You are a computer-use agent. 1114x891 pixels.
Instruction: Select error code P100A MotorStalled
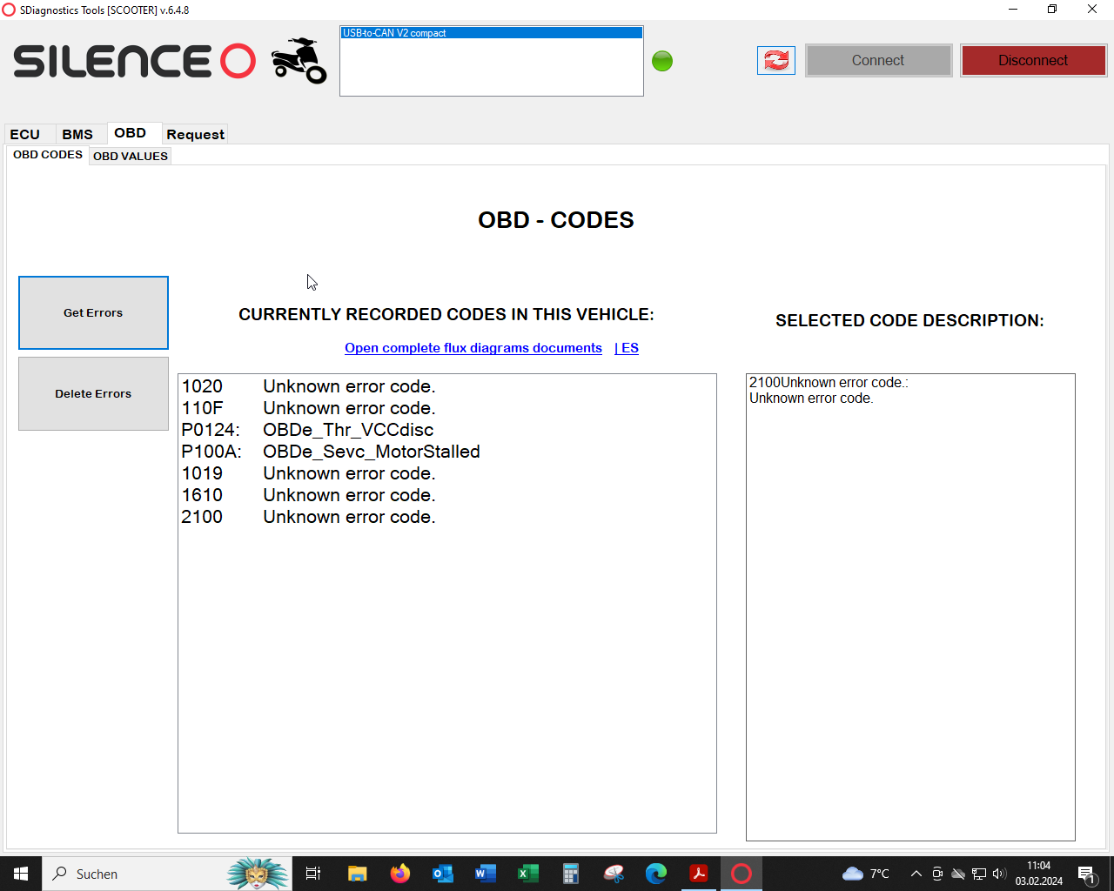point(331,452)
